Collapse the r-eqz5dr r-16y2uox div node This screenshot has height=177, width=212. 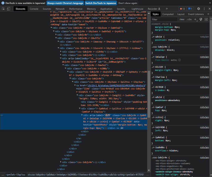51,28
